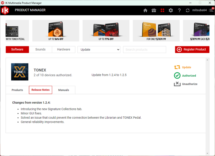Close the Product Manager window
215x156 pixels.
pos(210,3)
